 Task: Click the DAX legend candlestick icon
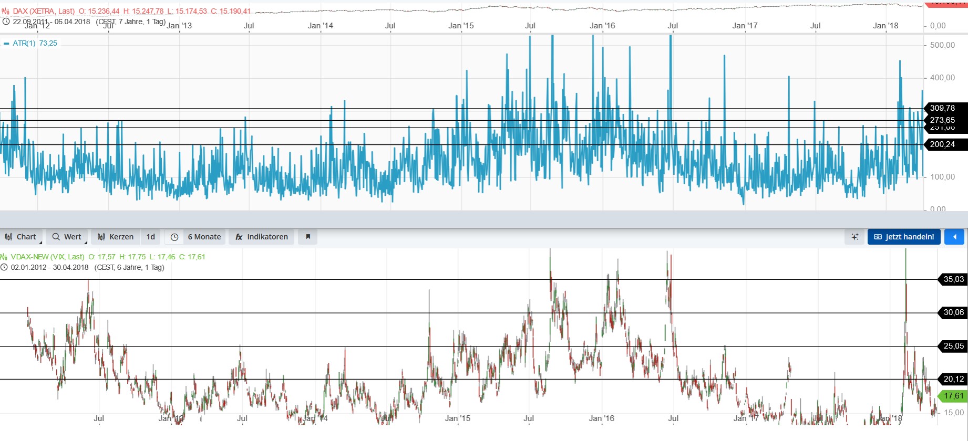tap(5, 11)
